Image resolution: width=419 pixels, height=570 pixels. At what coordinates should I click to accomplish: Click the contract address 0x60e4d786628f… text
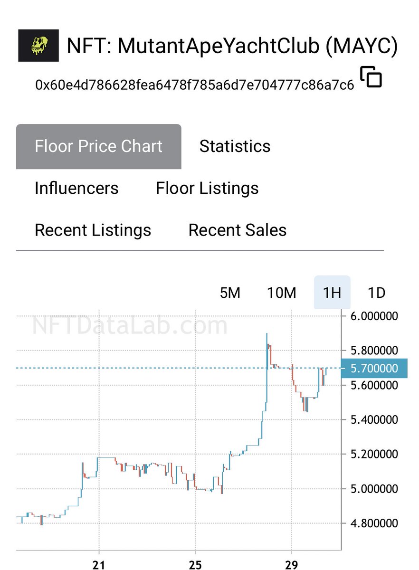point(195,85)
